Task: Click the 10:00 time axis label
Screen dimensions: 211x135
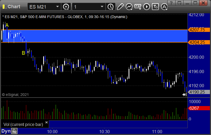Action: [x=52, y=132]
